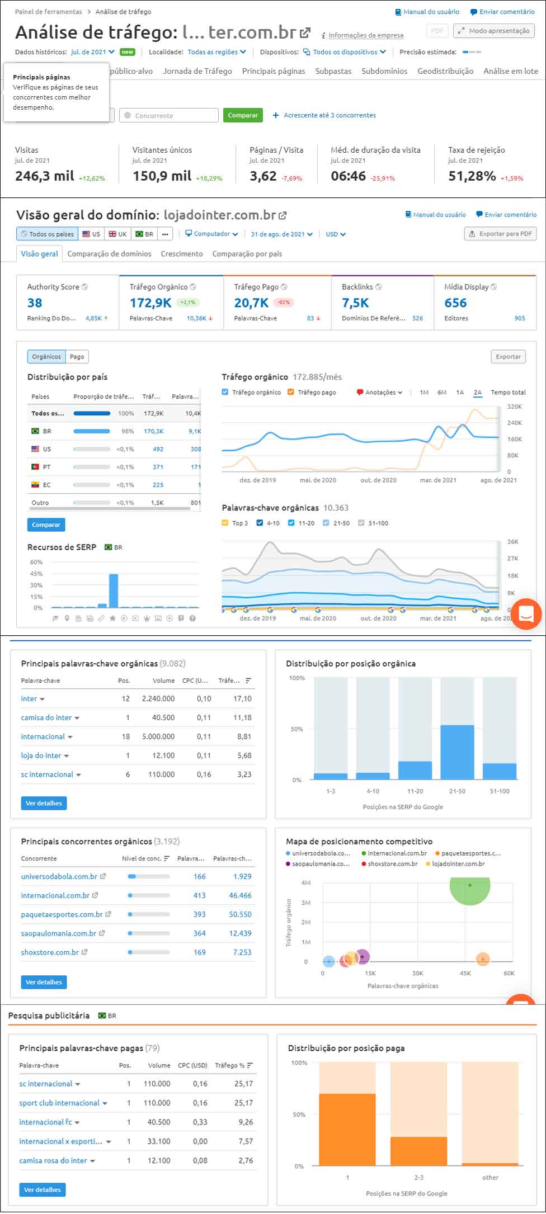Toggle the 11-20 positions checkbox
The image size is (546, 1214).
click(x=291, y=523)
